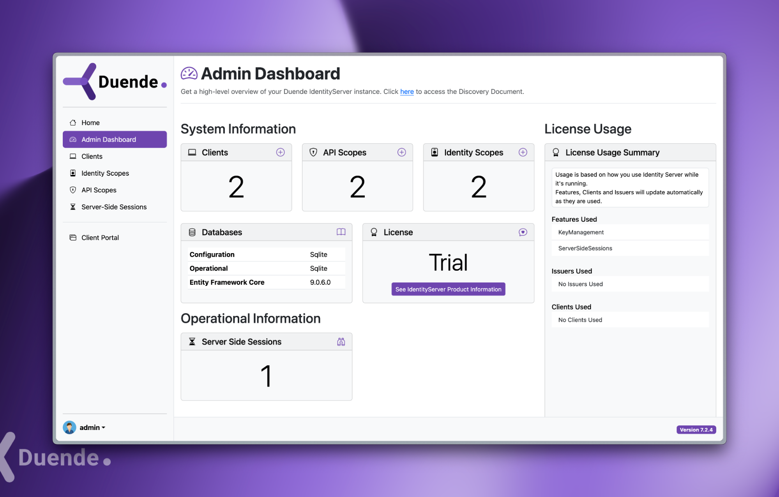
Task: Click See IdentityServer Product Information button
Action: (448, 289)
